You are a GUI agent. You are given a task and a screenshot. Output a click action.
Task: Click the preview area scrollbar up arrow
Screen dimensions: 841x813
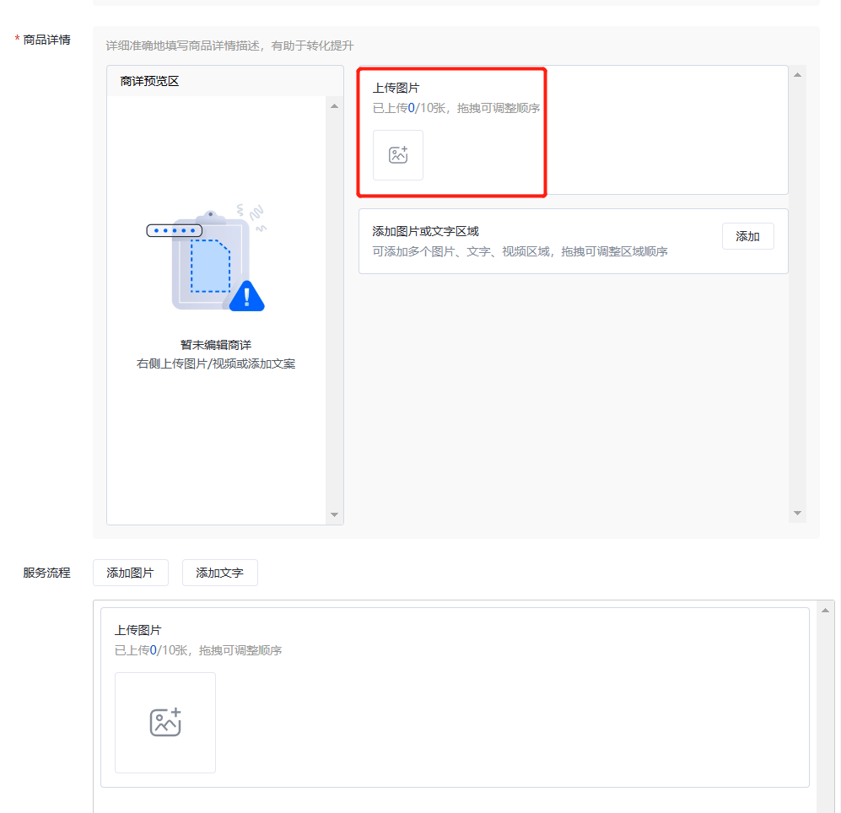point(334,106)
